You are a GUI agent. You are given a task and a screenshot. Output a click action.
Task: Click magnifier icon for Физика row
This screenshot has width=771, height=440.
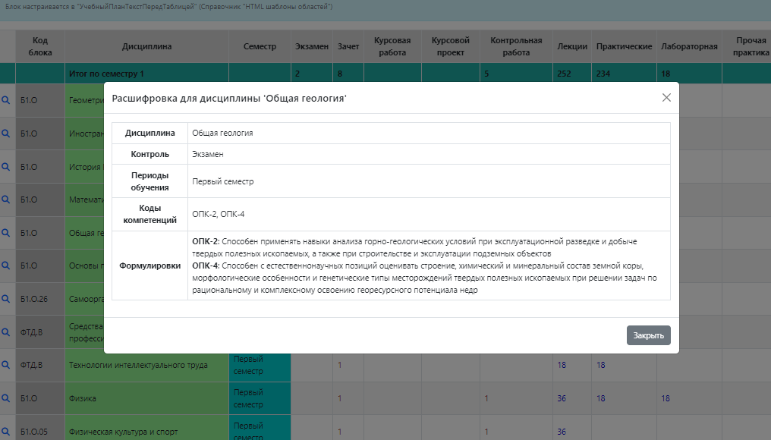tap(5, 398)
